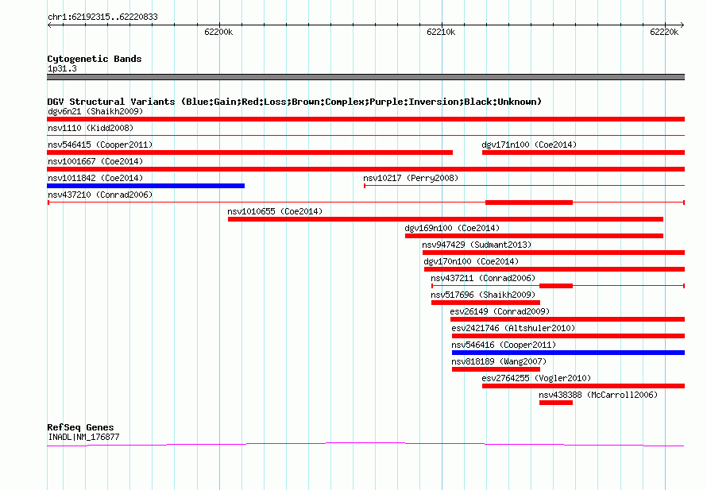Screen dimensions: 707x490
Task: Open nsv437210 (Conrad2006) label
Action: point(100,195)
